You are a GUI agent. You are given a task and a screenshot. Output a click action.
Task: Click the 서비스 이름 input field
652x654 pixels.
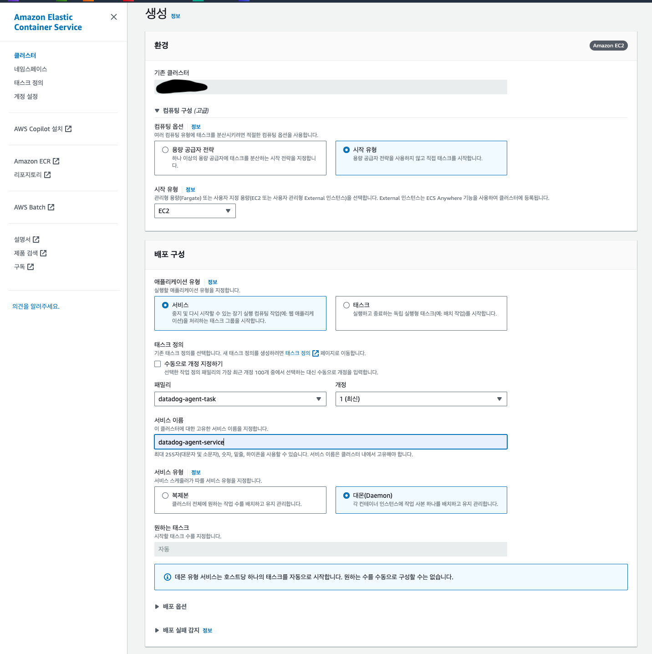(331, 442)
